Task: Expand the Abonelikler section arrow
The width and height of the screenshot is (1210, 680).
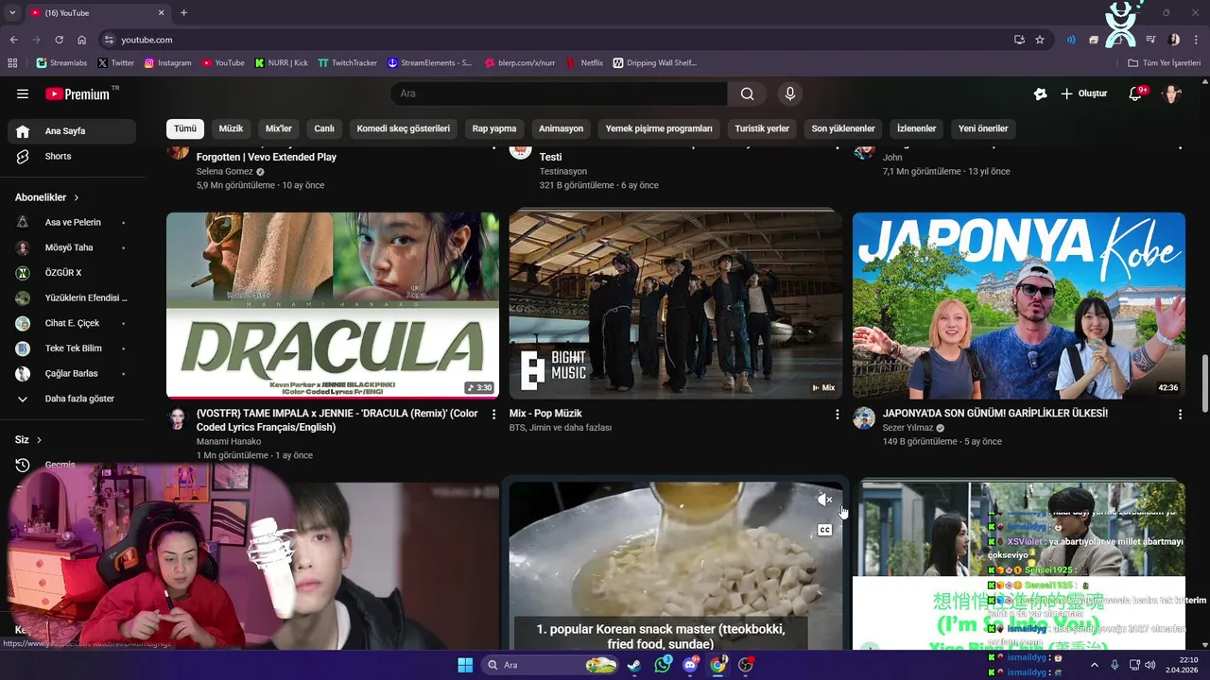Action: [77, 197]
